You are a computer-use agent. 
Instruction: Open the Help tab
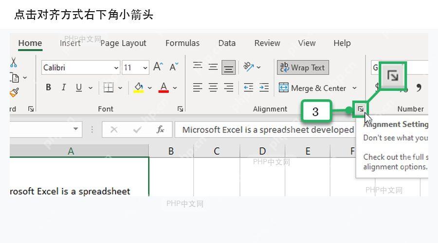pyautogui.click(x=342, y=43)
